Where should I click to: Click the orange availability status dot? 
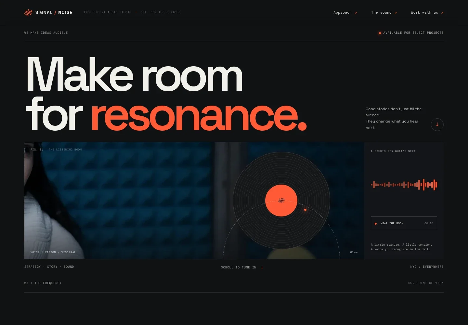pos(380,33)
